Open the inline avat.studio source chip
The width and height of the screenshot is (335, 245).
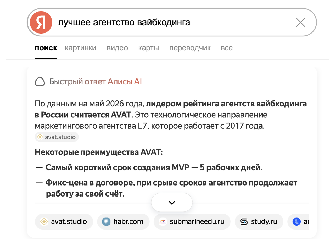(x=57, y=137)
